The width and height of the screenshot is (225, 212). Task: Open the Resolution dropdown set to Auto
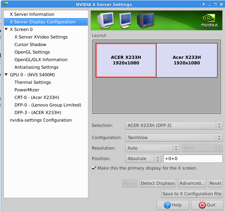(152, 148)
